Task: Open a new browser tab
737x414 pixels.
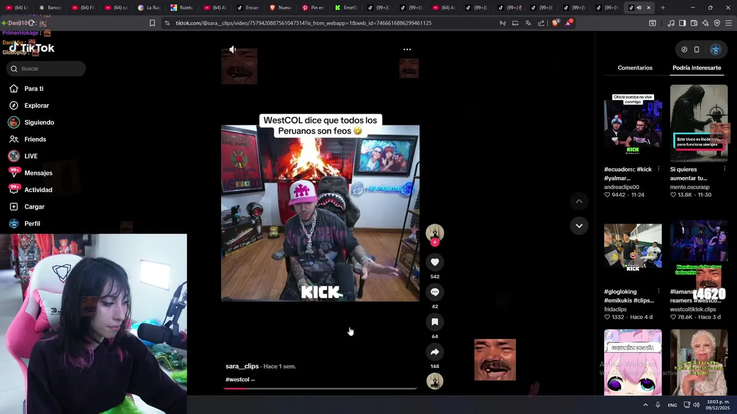Action: (663, 7)
